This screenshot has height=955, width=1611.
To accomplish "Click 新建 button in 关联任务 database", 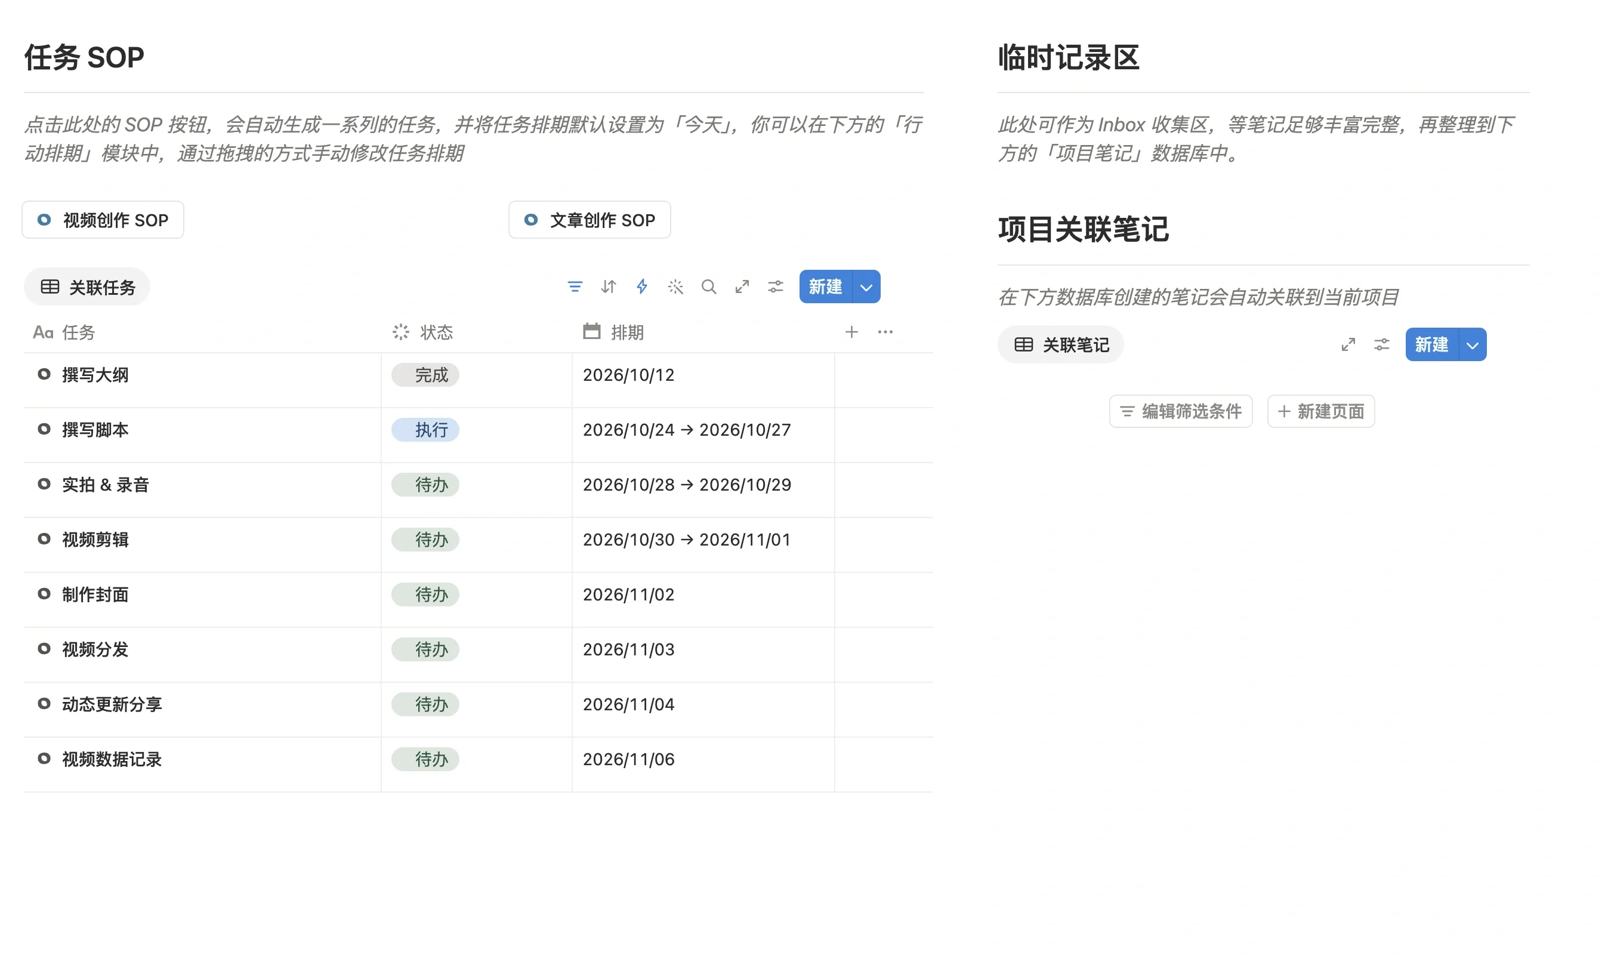I will tap(826, 287).
